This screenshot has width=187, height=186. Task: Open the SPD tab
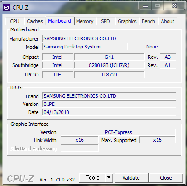pos(105,21)
